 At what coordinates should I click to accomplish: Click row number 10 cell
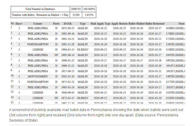pos(13,76)
